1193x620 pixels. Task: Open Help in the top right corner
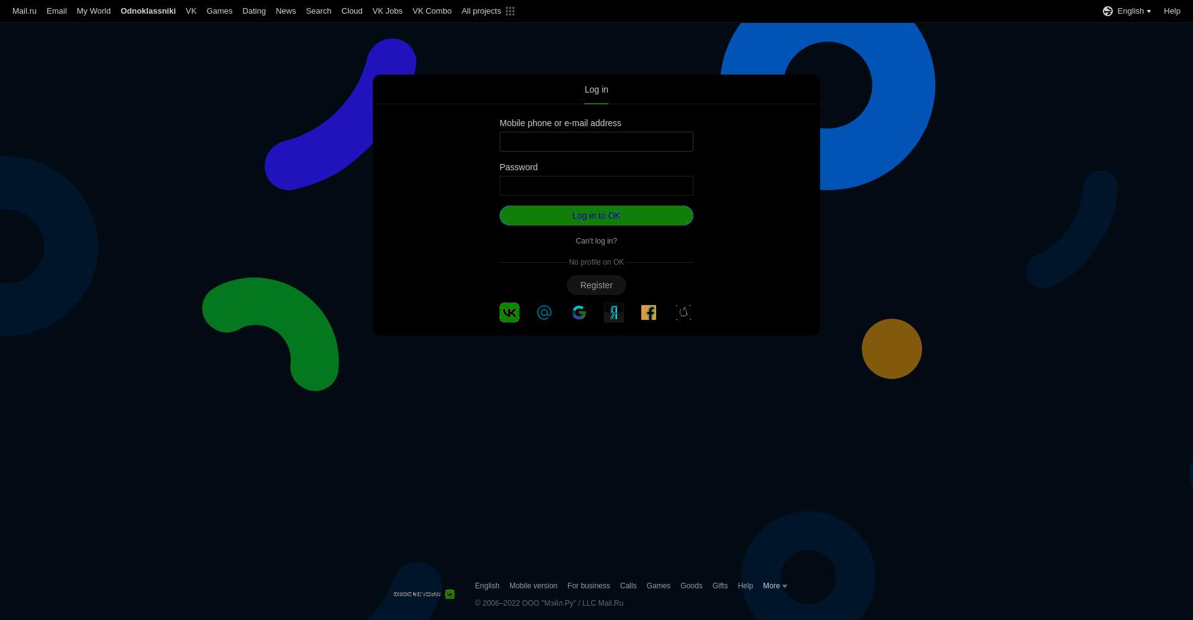(1172, 11)
